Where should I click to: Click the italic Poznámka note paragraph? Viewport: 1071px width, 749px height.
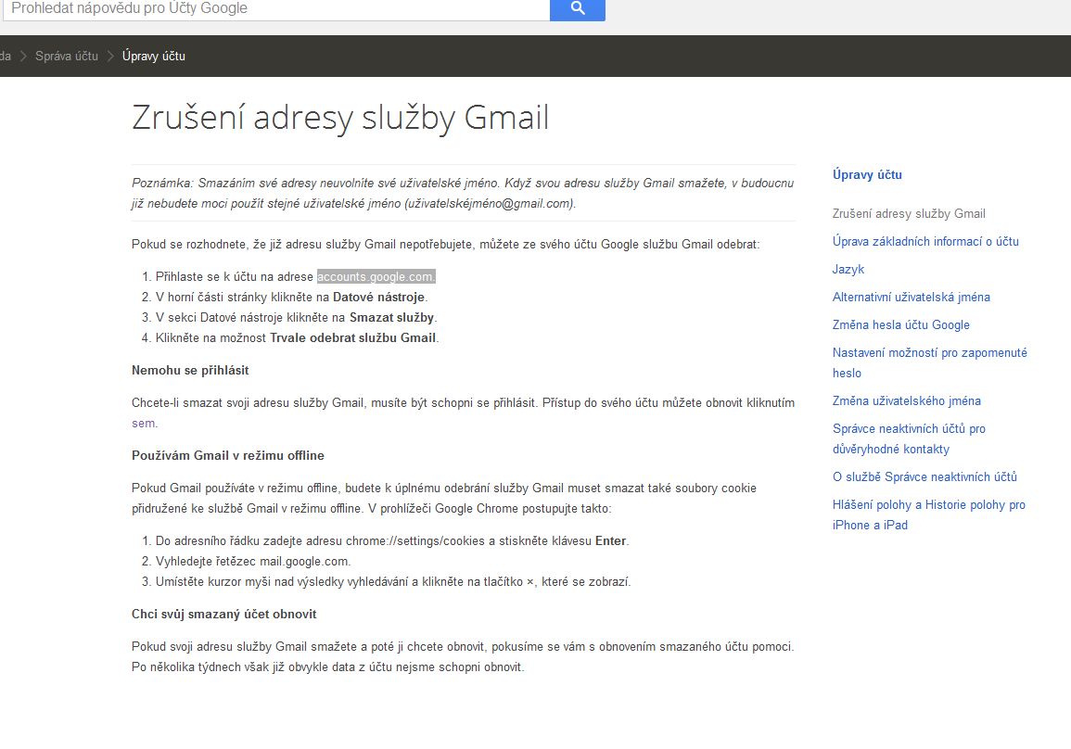coord(463,193)
